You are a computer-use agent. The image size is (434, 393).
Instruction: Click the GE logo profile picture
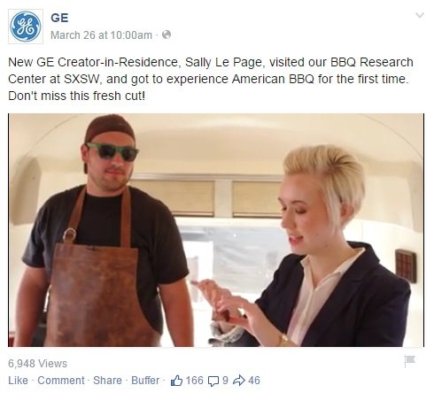coord(26,27)
